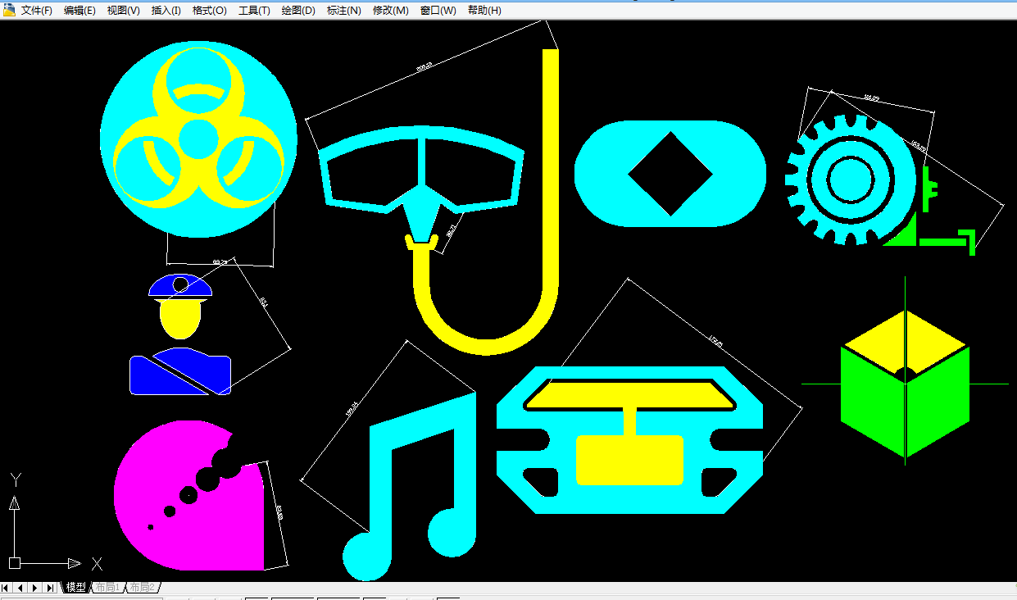Open the 标注(N) dimension menu
Image resolution: width=1017 pixels, height=600 pixels.
(x=343, y=11)
